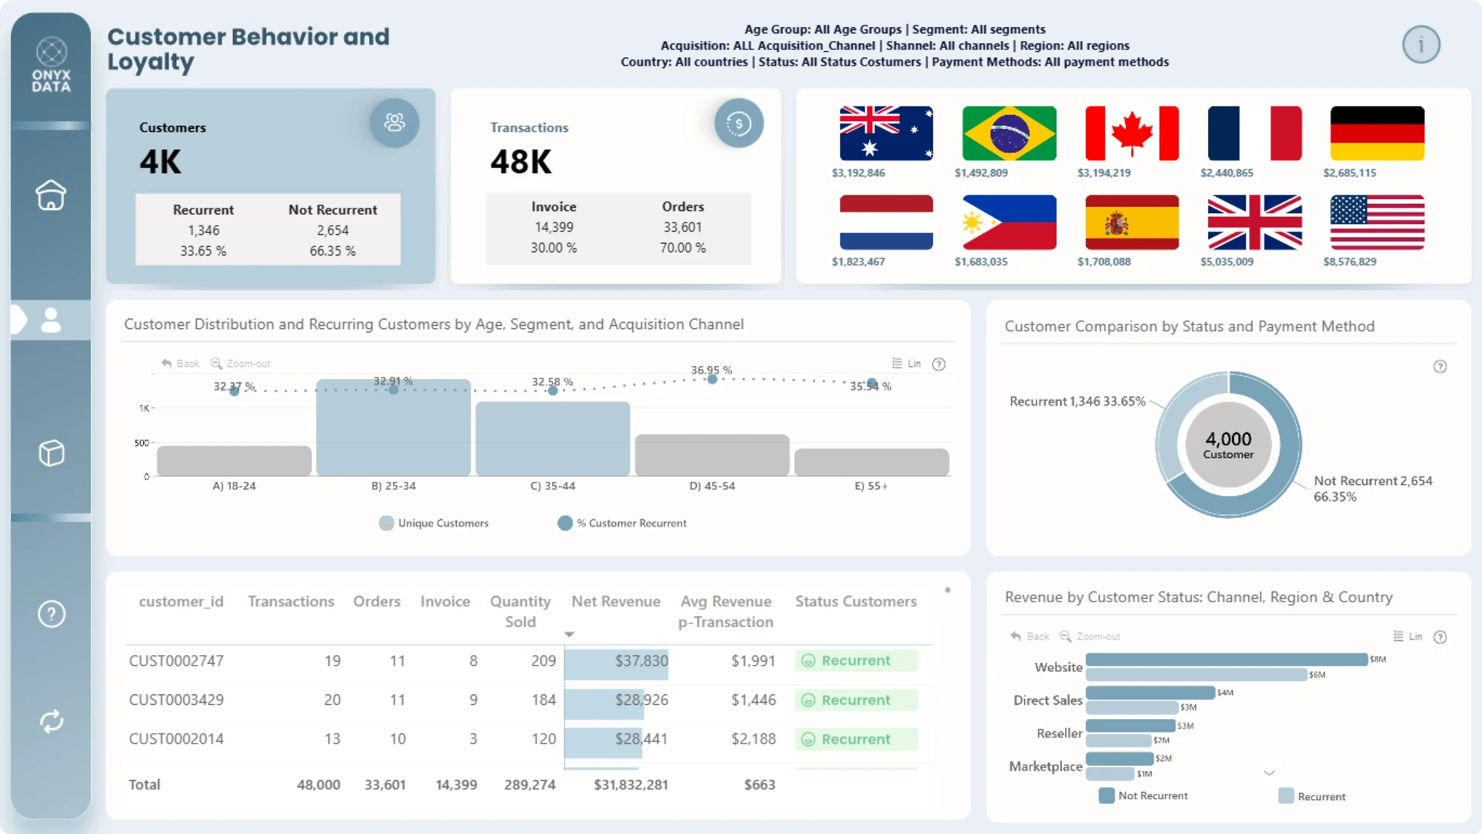Click the Transactions dollar icon
Viewport: 1482px width, 834px height.
(739, 123)
